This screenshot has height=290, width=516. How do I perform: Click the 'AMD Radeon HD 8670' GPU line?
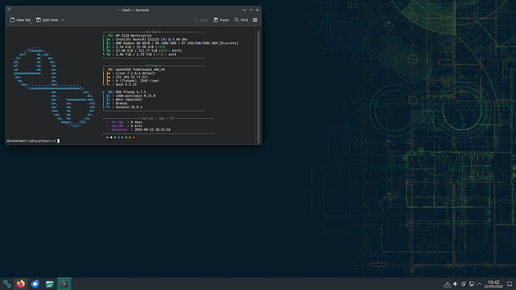[x=176, y=43]
